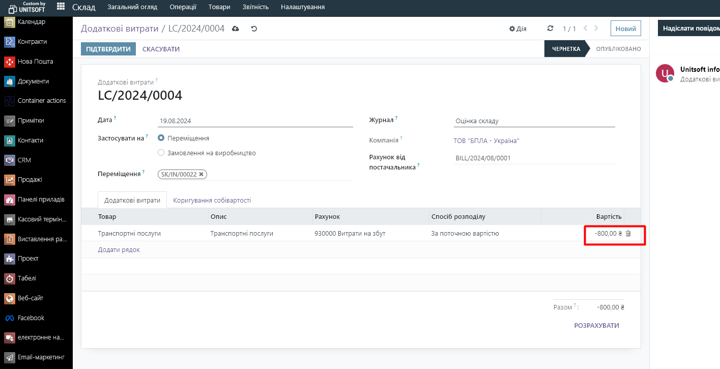
Task: Click the Дата input field
Action: 255,121
